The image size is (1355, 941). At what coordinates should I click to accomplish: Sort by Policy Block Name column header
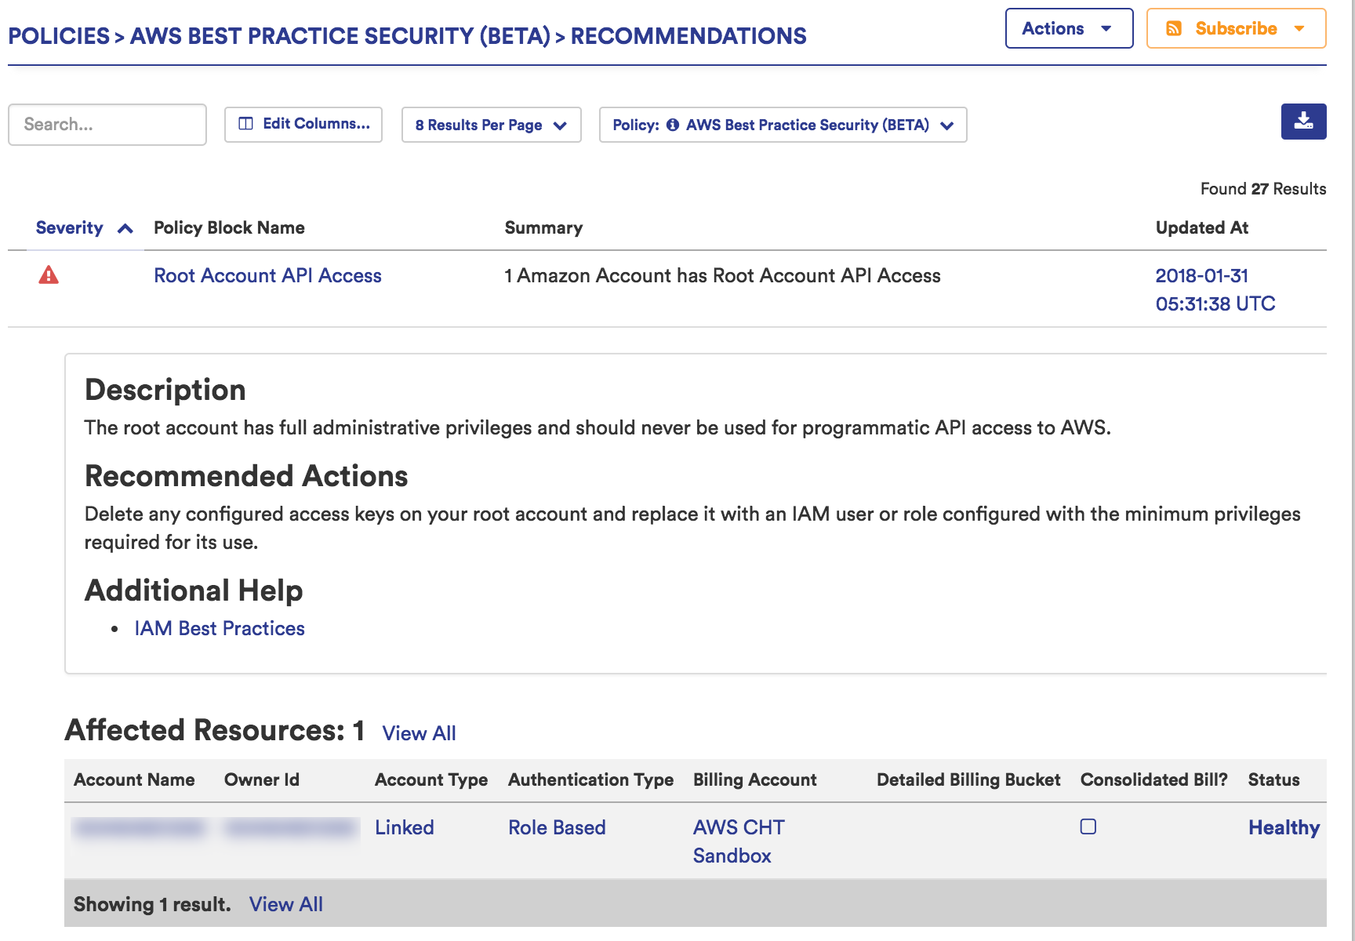click(229, 227)
